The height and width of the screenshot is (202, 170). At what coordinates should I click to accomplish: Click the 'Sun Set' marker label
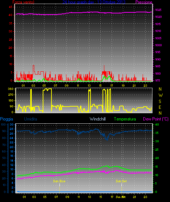click(121, 181)
